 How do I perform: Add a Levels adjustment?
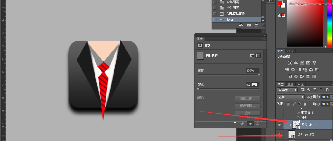coord(296,63)
